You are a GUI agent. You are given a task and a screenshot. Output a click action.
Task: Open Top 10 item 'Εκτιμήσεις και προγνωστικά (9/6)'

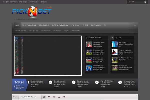point(83,83)
